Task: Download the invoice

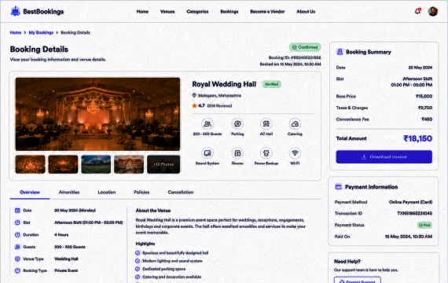Action: point(384,157)
